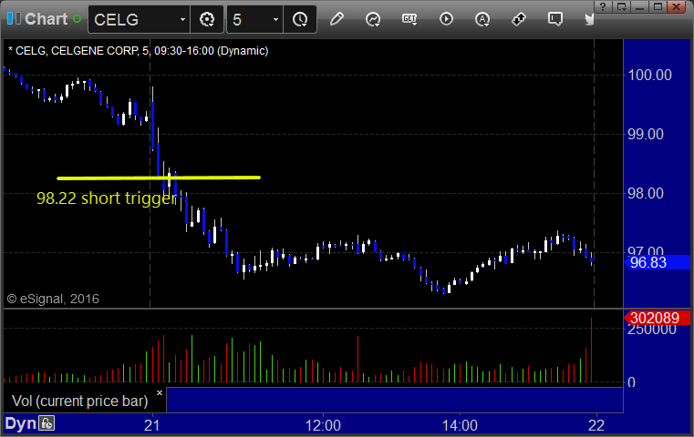Click the 100.00 price axis label
This screenshot has width=694, height=437.
[649, 75]
